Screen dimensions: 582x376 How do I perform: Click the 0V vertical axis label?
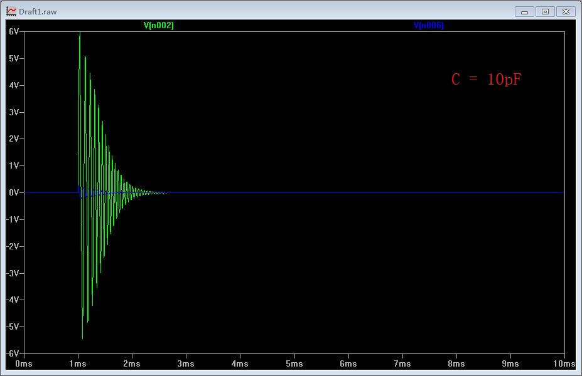14,192
